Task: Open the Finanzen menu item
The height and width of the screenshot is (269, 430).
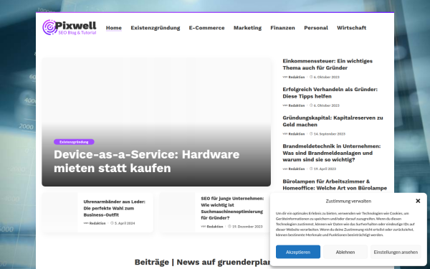Action: point(282,28)
